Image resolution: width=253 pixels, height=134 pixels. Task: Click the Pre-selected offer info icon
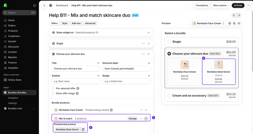coord(78,88)
